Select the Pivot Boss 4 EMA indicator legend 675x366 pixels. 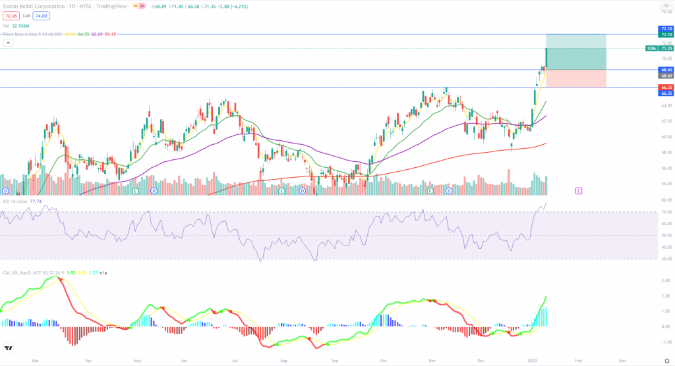(33, 34)
